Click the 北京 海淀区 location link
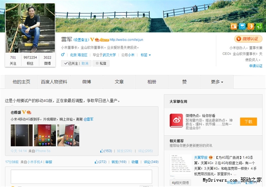Image resolution: width=266 pixels, height=187 pixels. pos(79,55)
